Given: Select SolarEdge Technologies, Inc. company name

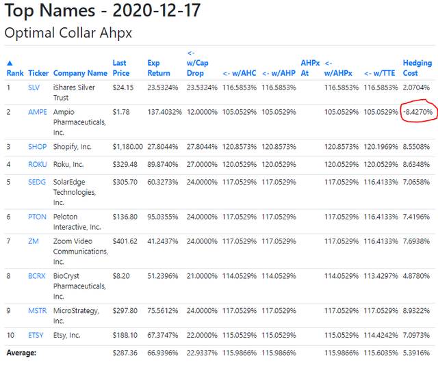Looking at the screenshot, I should click(x=75, y=192).
